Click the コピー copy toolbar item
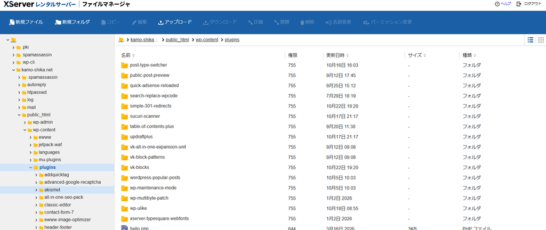 (110, 22)
